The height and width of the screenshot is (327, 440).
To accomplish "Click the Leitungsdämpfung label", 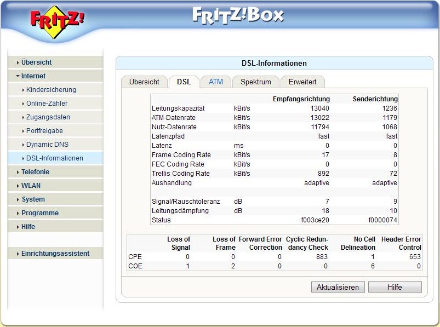I will (x=180, y=211).
